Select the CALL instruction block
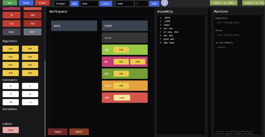The height and width of the screenshot is (137, 265). pos(12,32)
